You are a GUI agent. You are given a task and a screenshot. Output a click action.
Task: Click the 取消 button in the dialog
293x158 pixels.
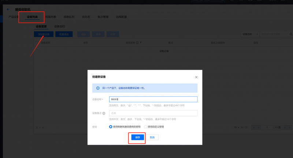(x=152, y=137)
